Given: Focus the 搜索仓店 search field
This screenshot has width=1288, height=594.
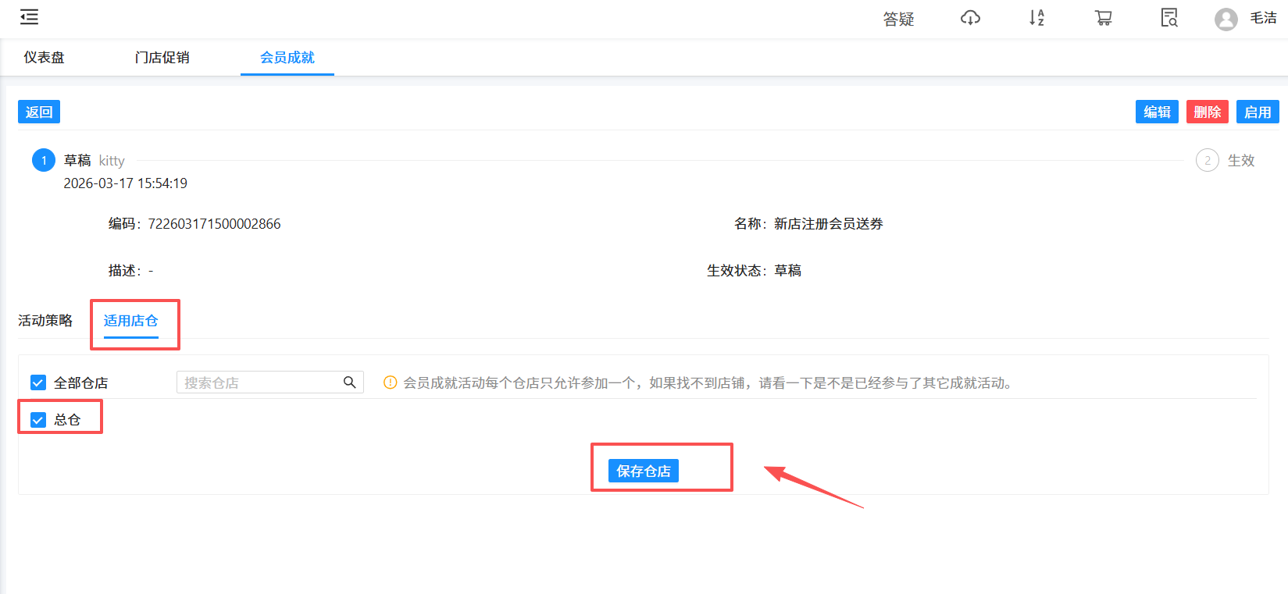Looking at the screenshot, I should pyautogui.click(x=258, y=382).
